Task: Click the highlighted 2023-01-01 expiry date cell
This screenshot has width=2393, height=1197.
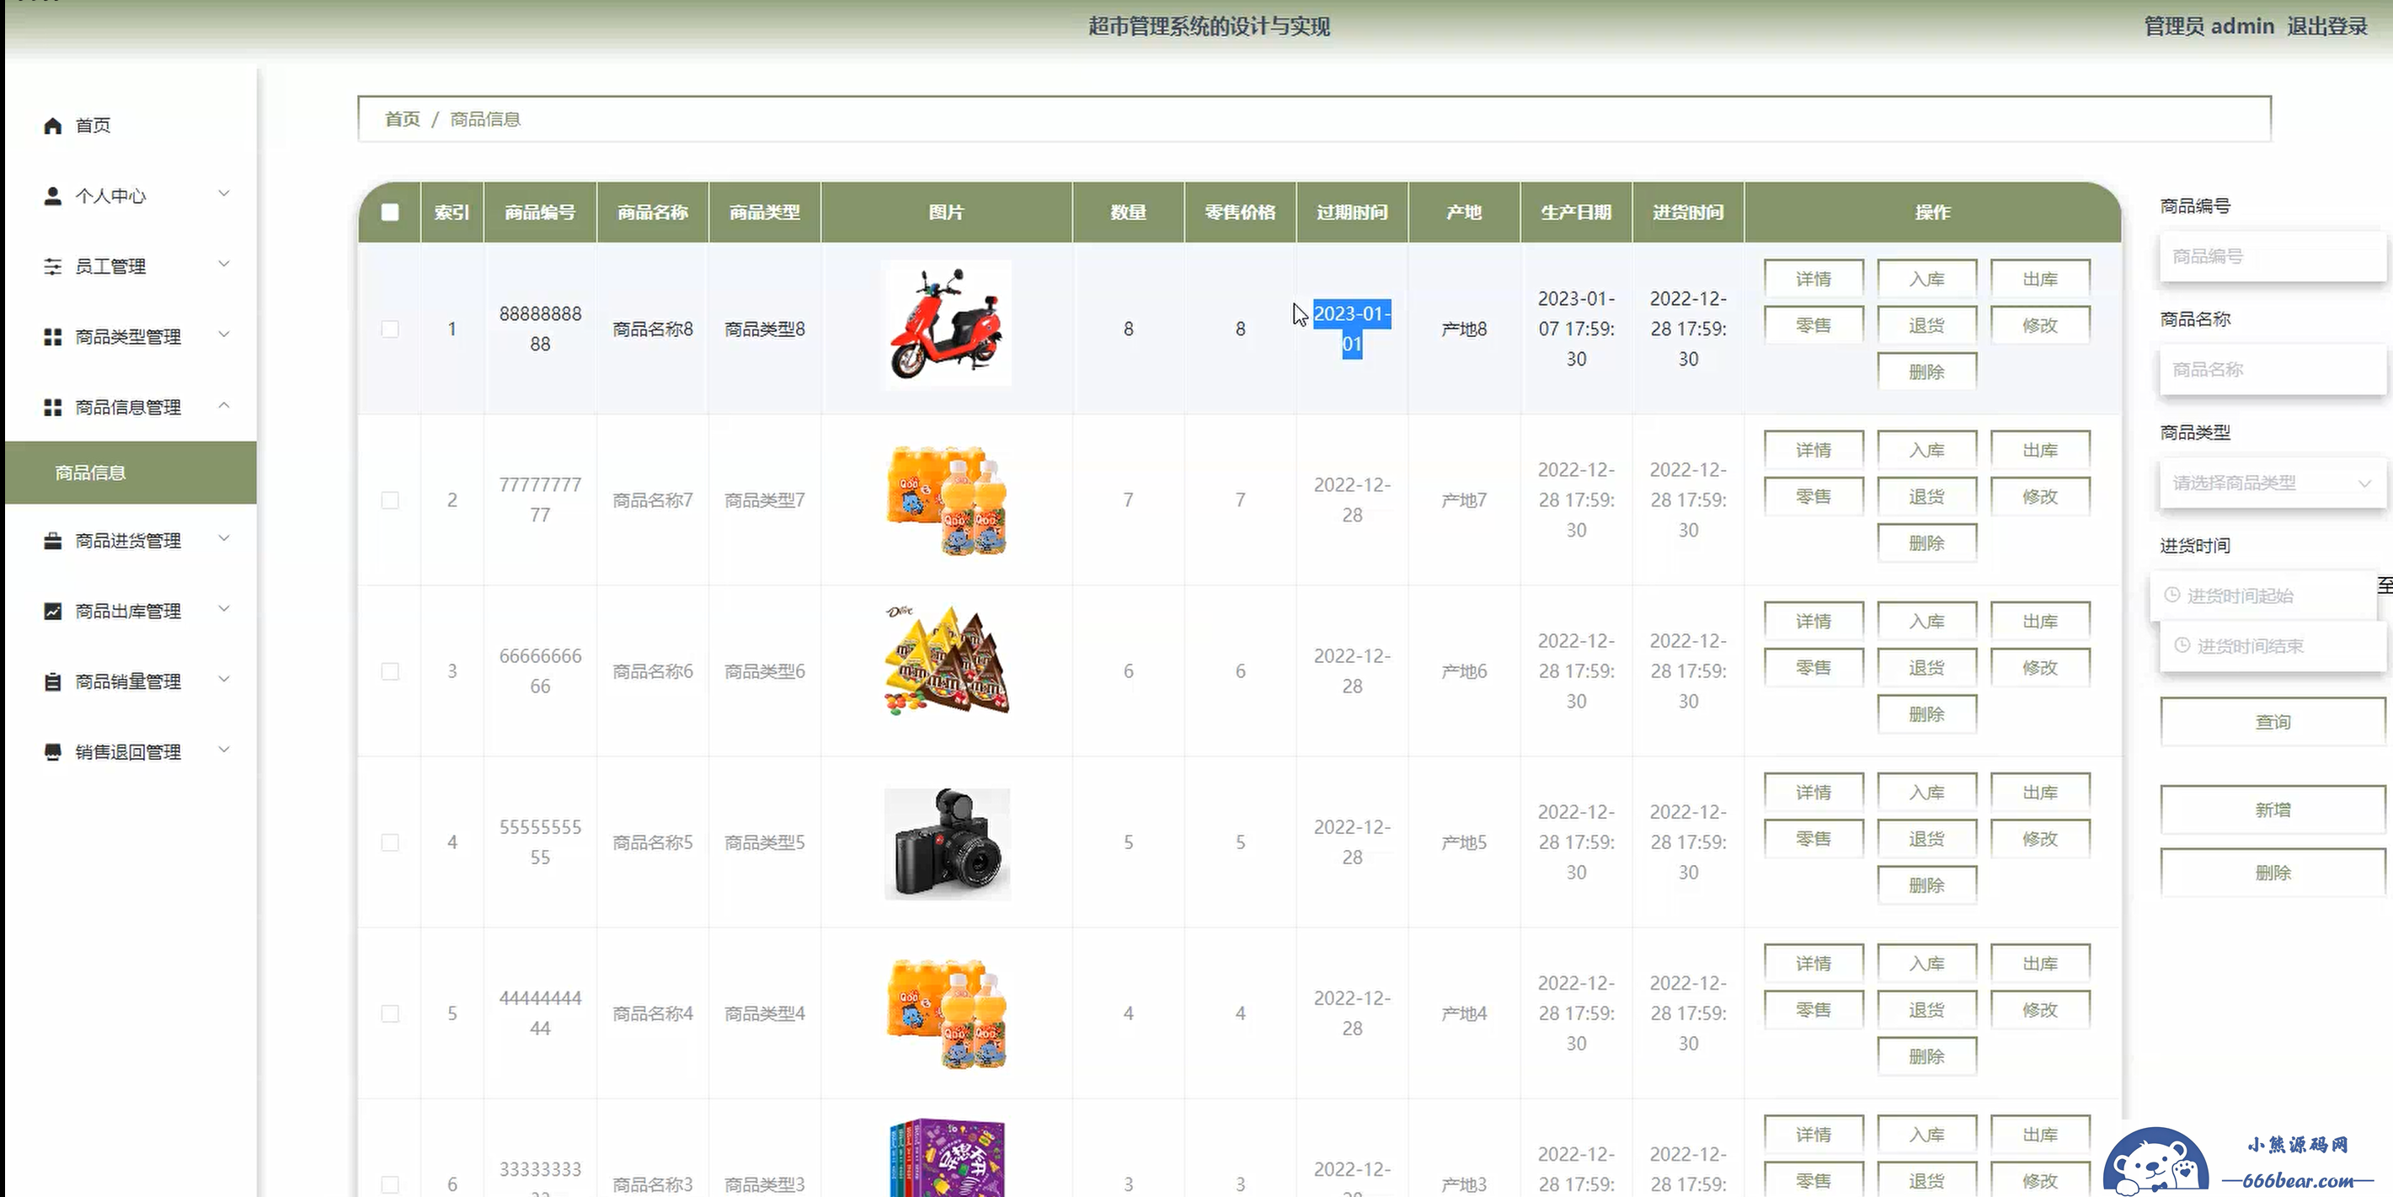Action: pyautogui.click(x=1352, y=329)
